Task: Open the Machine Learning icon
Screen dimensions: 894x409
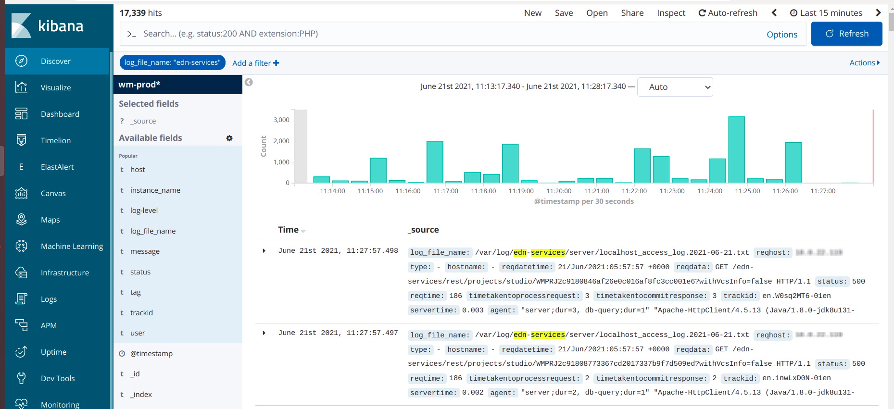Action: (x=21, y=246)
